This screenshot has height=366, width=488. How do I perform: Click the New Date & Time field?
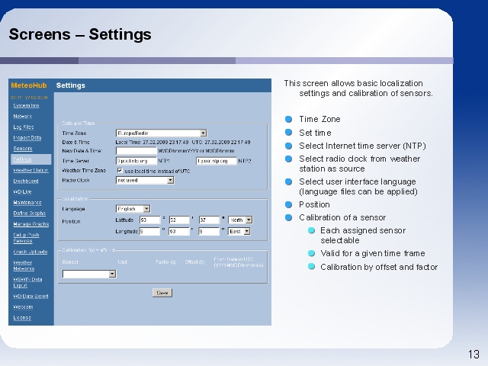136,151
